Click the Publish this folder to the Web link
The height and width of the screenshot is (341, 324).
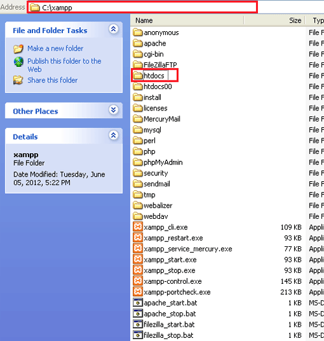[x=64, y=65]
